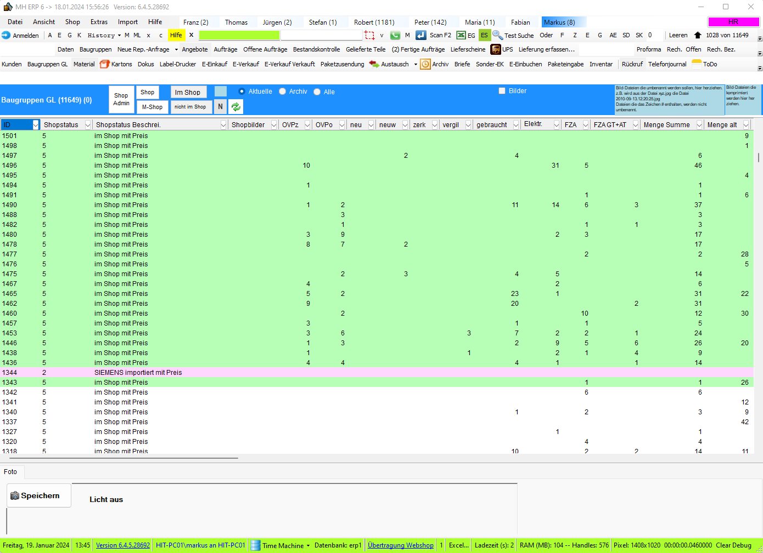
Task: Click the Kartons box icon
Action: coord(105,64)
